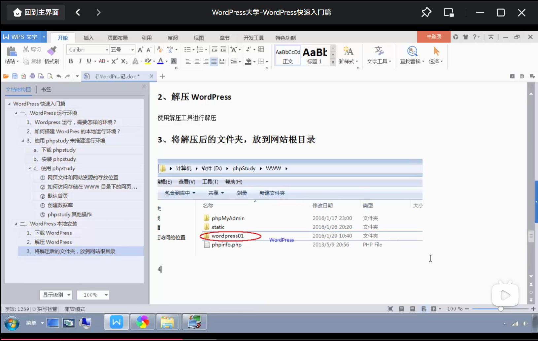Toggle strikethrough formatting
The image size is (538, 341).
[x=102, y=61]
